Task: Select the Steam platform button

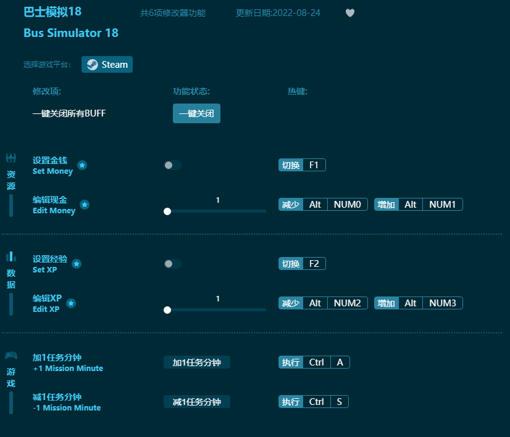Action: (107, 64)
